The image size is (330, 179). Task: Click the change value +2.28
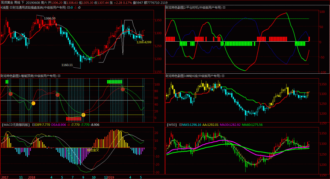pos(118,3)
